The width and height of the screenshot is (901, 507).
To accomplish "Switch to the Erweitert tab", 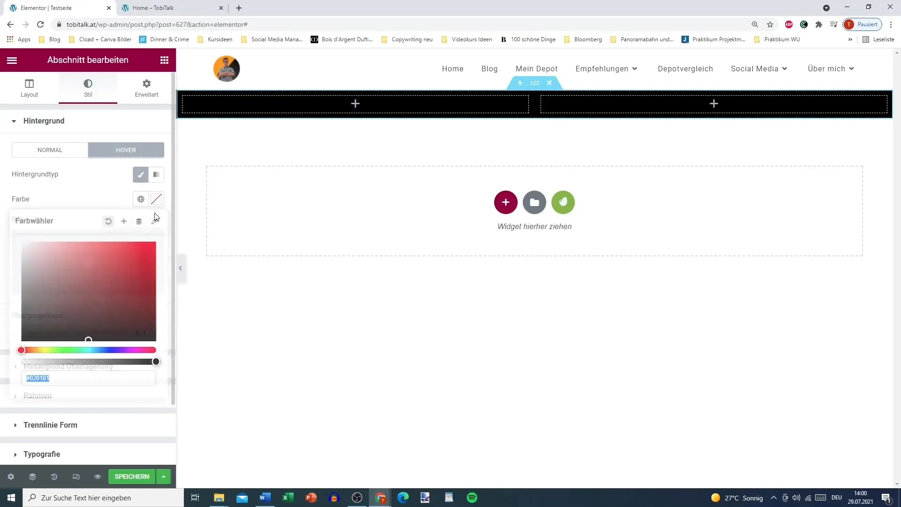I will point(146,88).
